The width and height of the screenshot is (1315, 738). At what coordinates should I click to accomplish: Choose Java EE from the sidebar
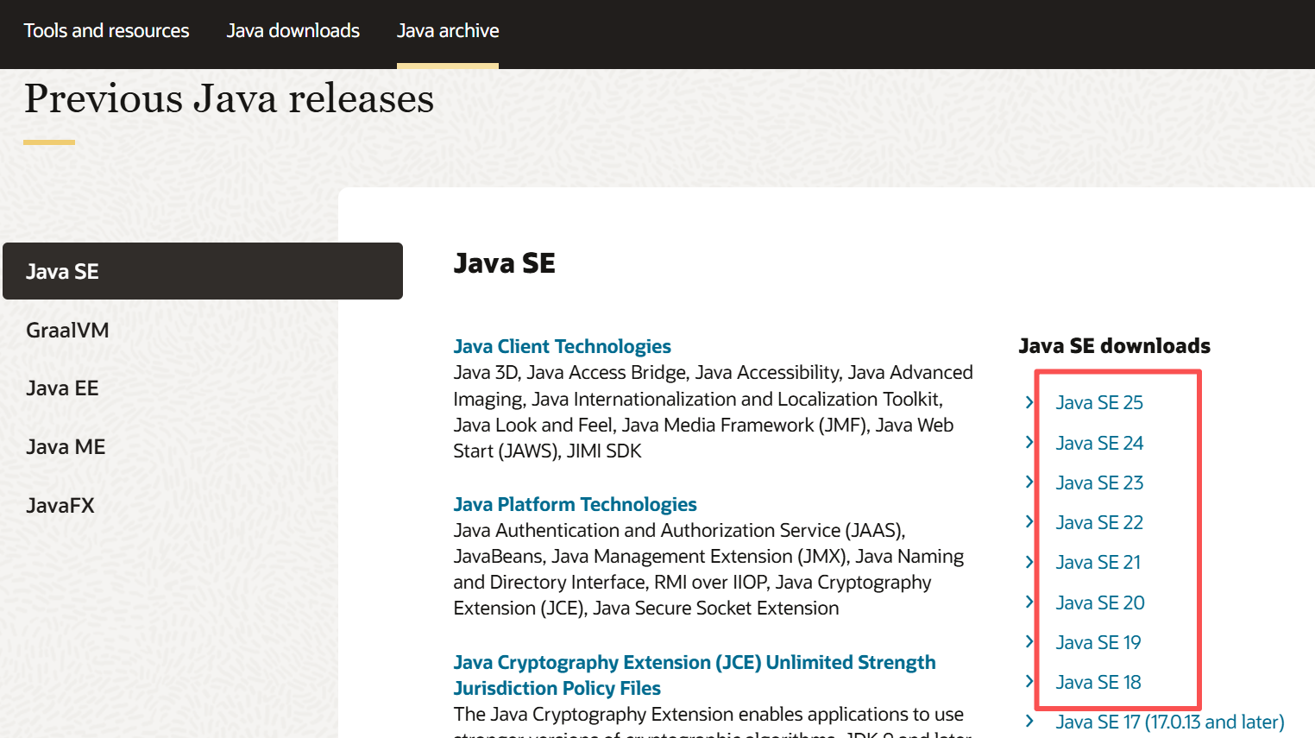[62, 388]
